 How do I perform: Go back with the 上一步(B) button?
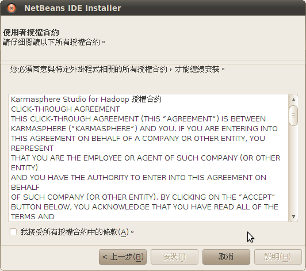pos(123,257)
